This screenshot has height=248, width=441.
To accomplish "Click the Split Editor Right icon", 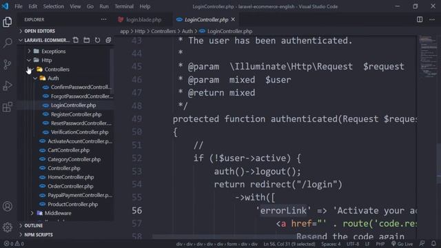I will 420,19.
